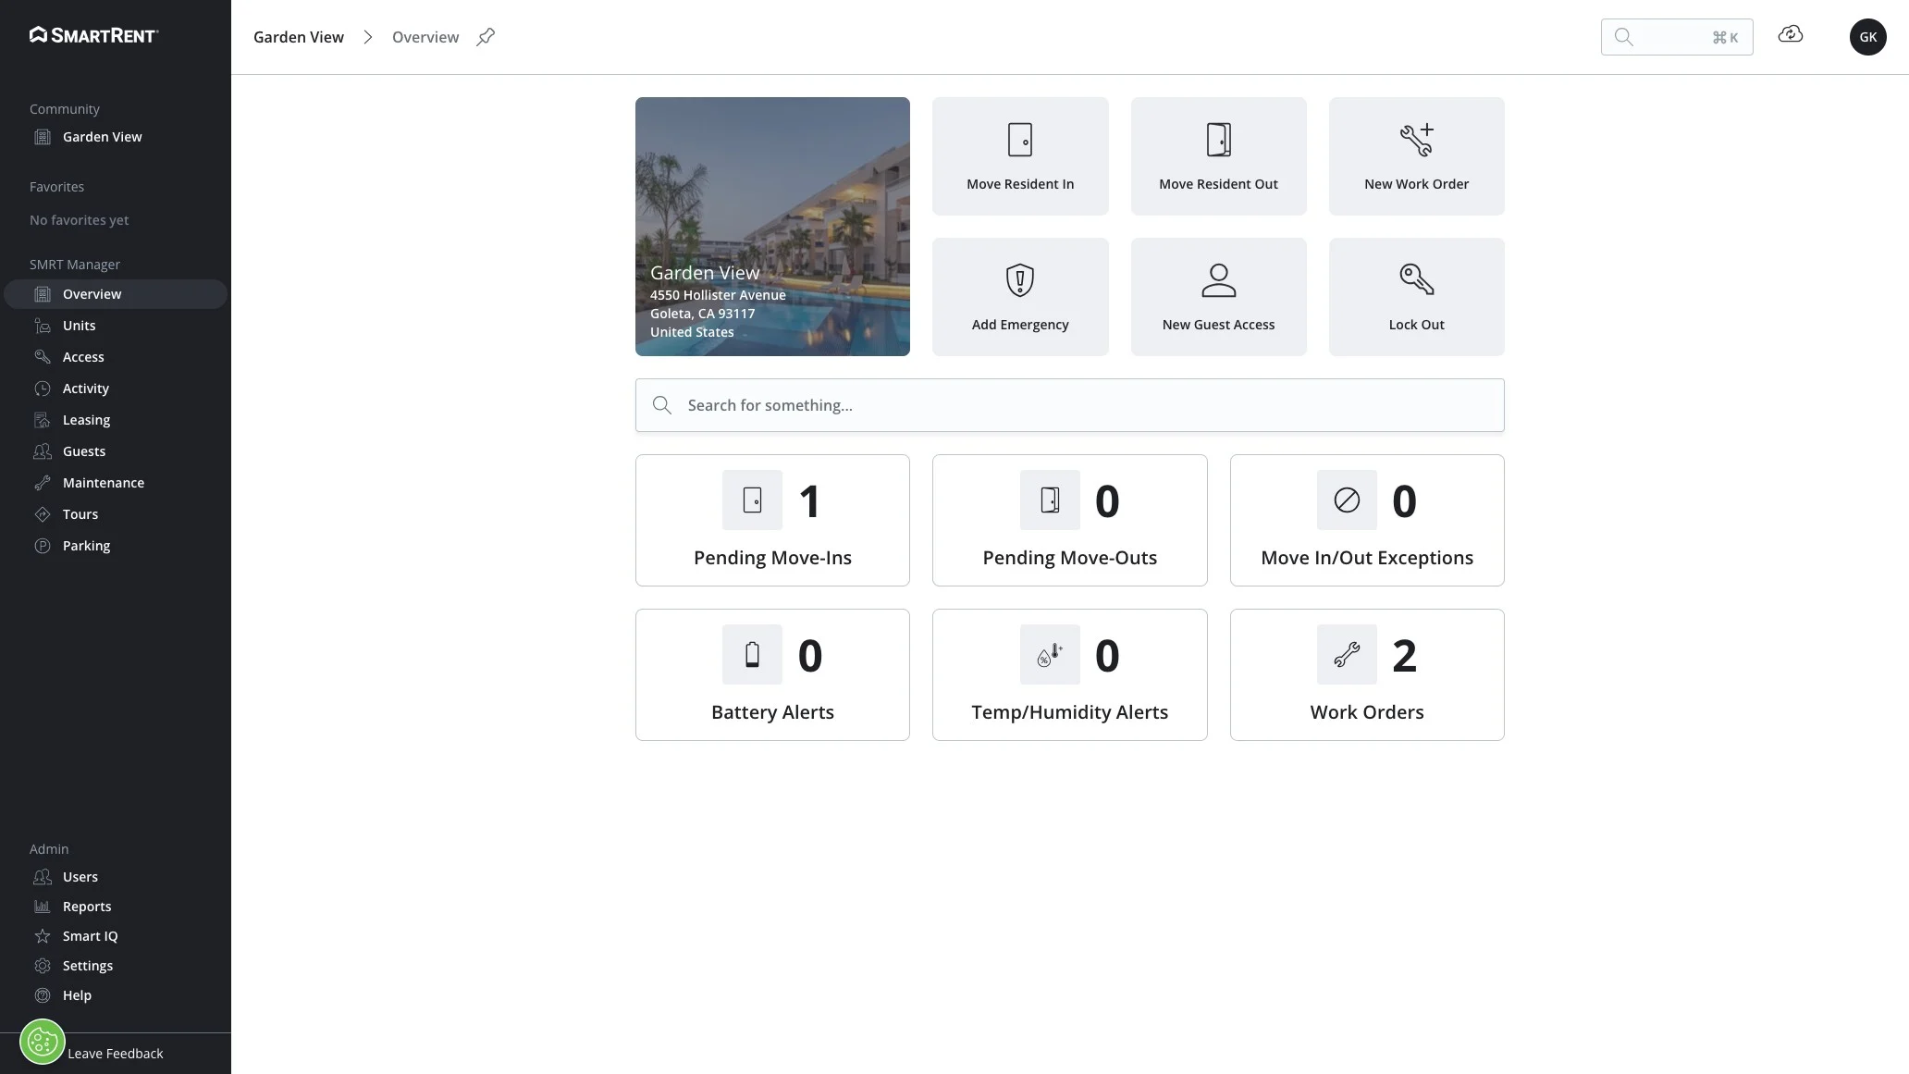Click the cloud sync icon in header
This screenshot has width=1909, height=1074.
tap(1791, 35)
